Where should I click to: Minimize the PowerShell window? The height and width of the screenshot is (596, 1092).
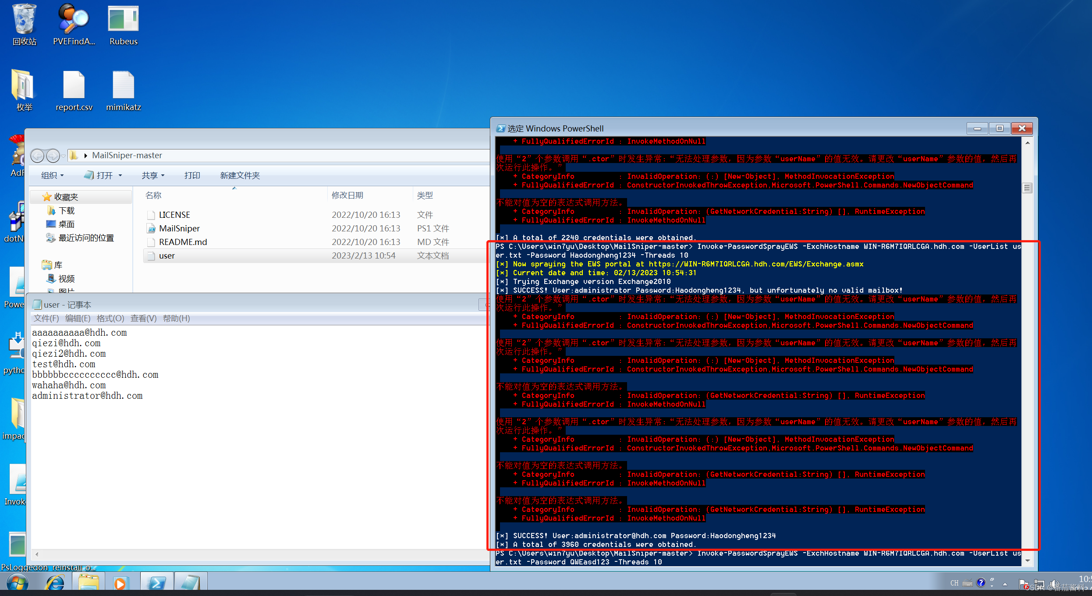click(977, 128)
